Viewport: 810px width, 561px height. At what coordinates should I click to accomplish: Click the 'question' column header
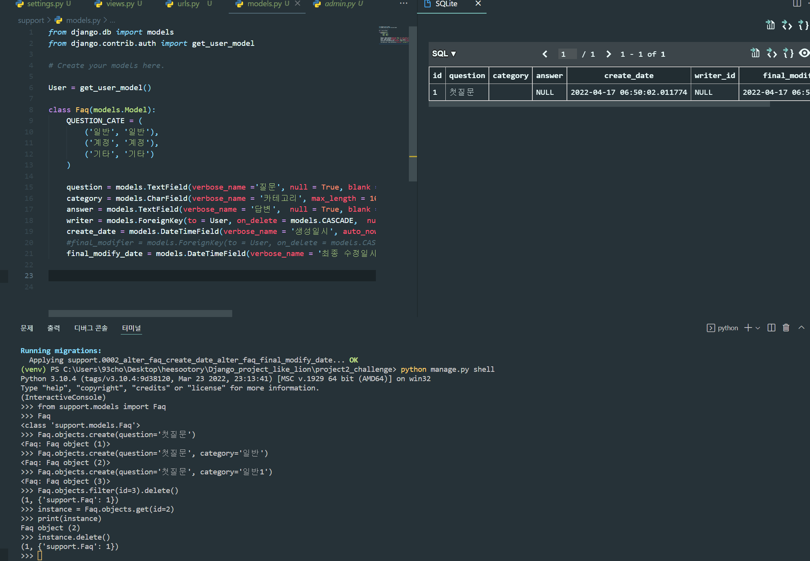coord(467,76)
